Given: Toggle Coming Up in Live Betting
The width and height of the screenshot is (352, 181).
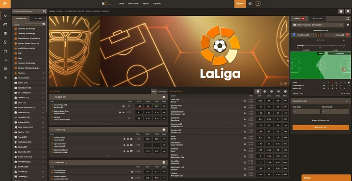Looking at the screenshot, I should click(x=162, y=91).
